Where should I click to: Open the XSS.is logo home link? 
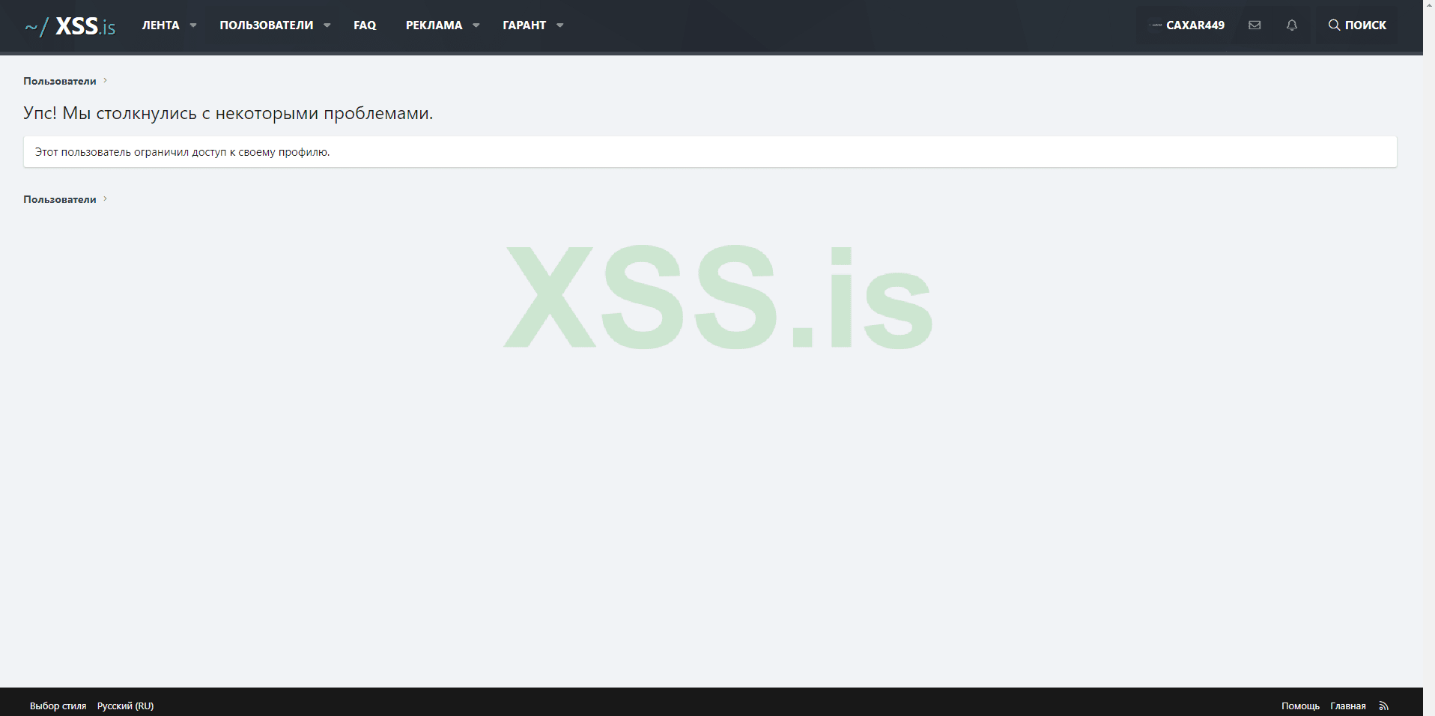click(70, 26)
